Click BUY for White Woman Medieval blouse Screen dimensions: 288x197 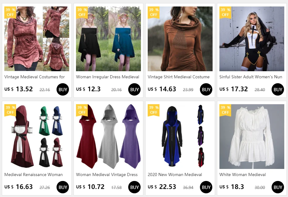coord(278,187)
